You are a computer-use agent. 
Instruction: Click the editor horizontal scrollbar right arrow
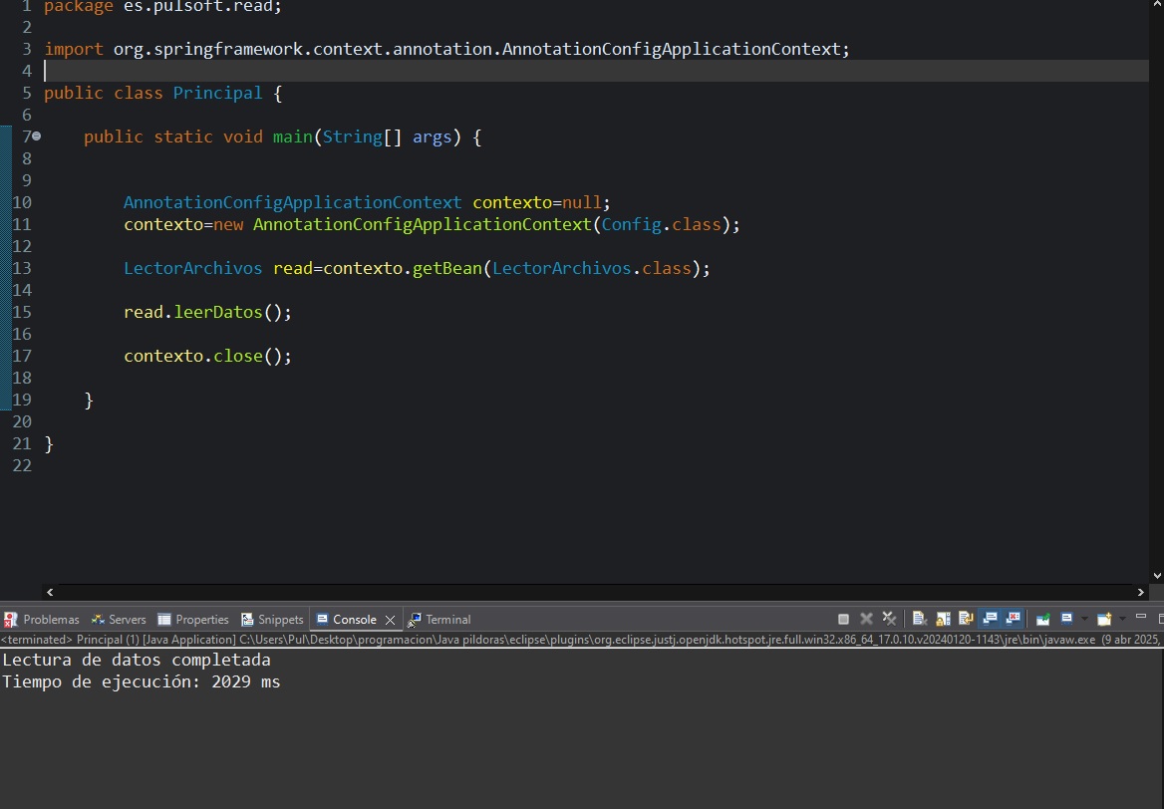1141,592
